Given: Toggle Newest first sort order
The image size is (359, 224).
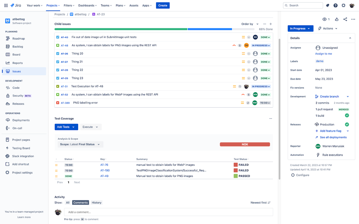Looking at the screenshot, I should [260, 203].
